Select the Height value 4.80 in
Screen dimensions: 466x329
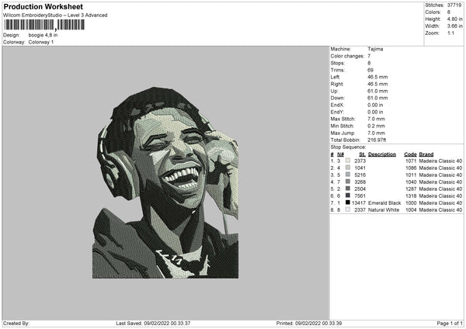(454, 19)
